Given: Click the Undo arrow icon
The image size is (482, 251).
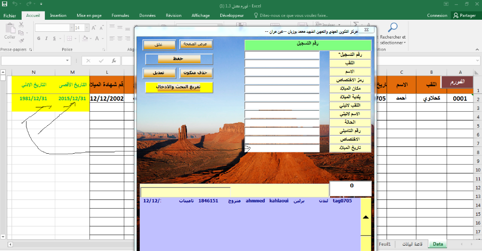Looking at the screenshot, I should tap(14, 4).
